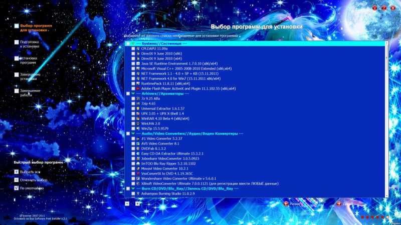Open the Подготовка к установке step
401x225 pixels.
(x=27, y=44)
